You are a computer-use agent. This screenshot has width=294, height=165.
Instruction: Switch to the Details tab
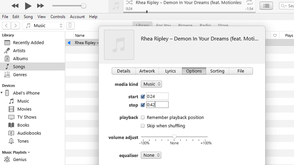[124, 71]
